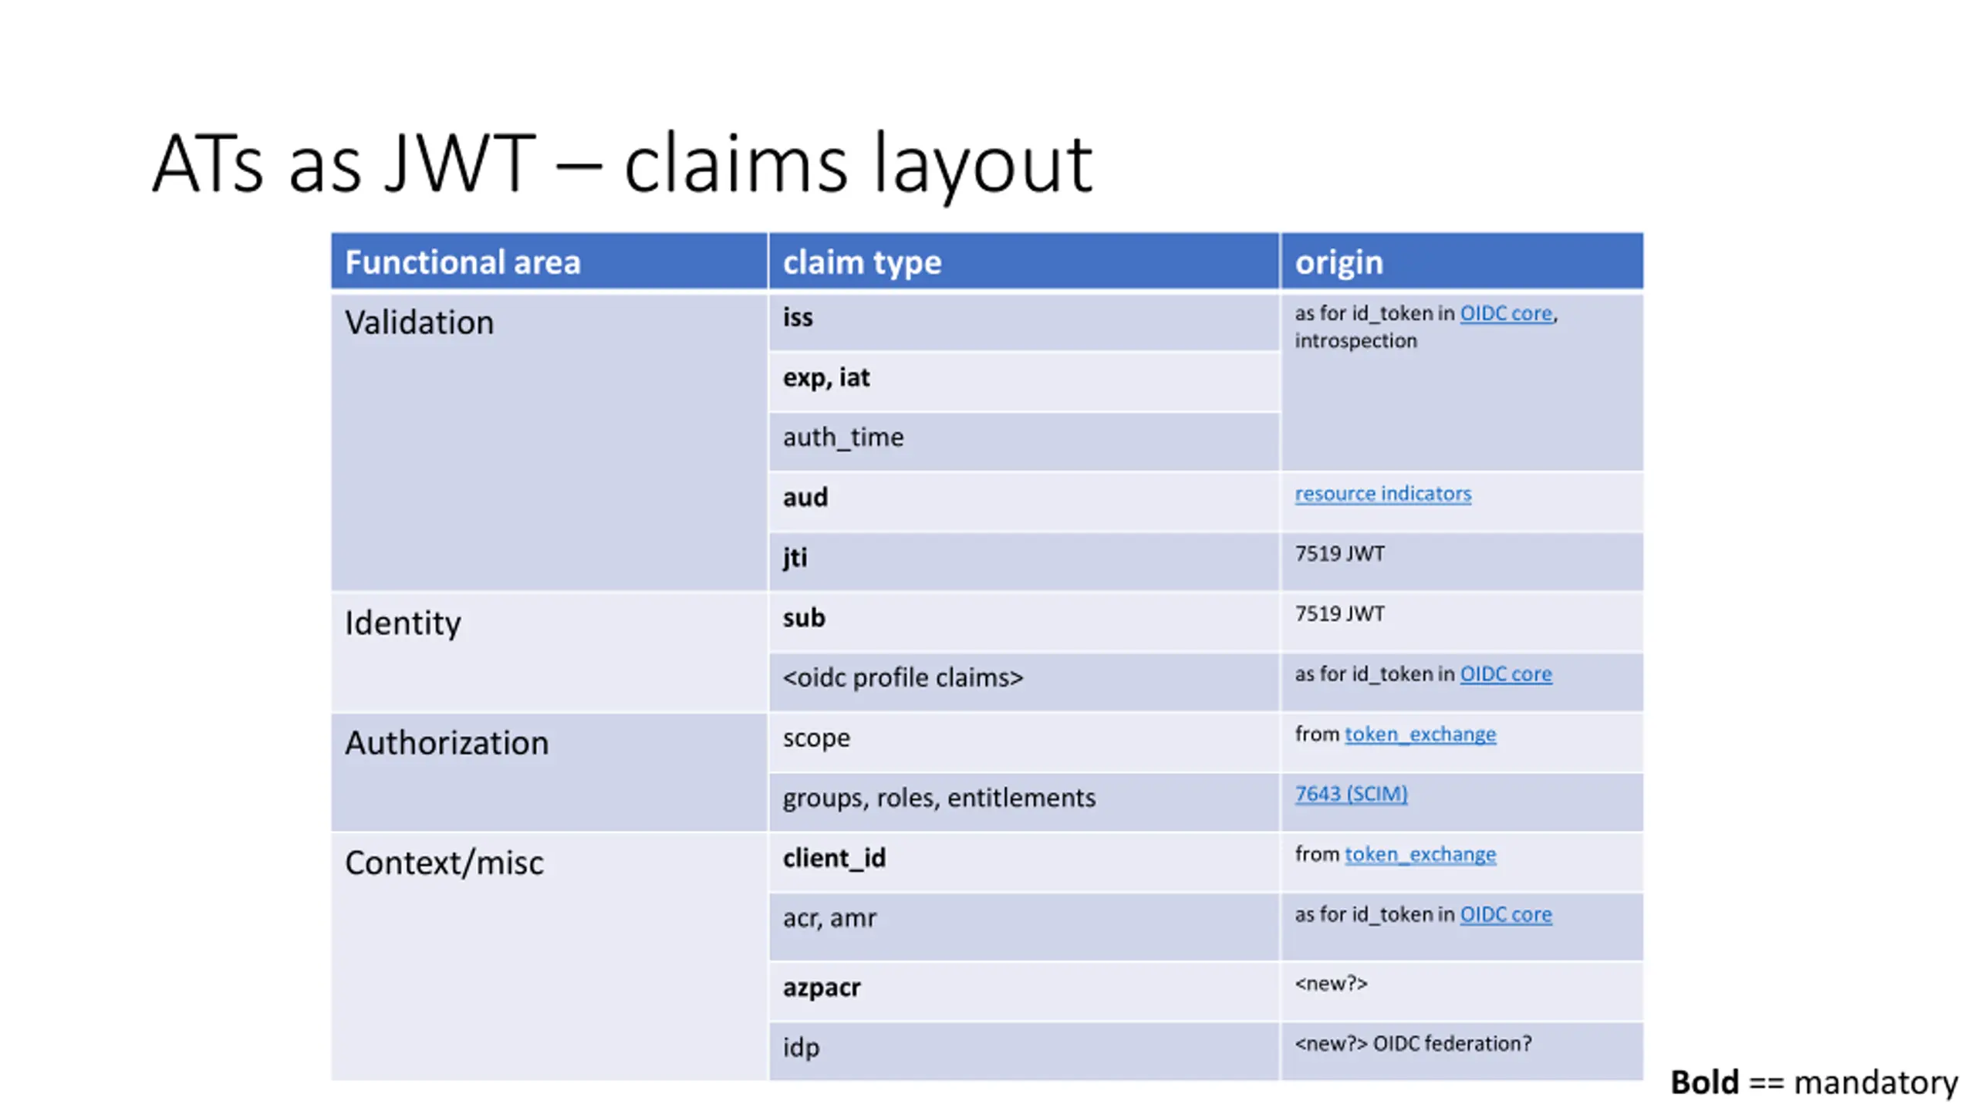The height and width of the screenshot is (1111, 1975).
Task: Follow token_exchange link in scope row
Action: [x=1420, y=734]
